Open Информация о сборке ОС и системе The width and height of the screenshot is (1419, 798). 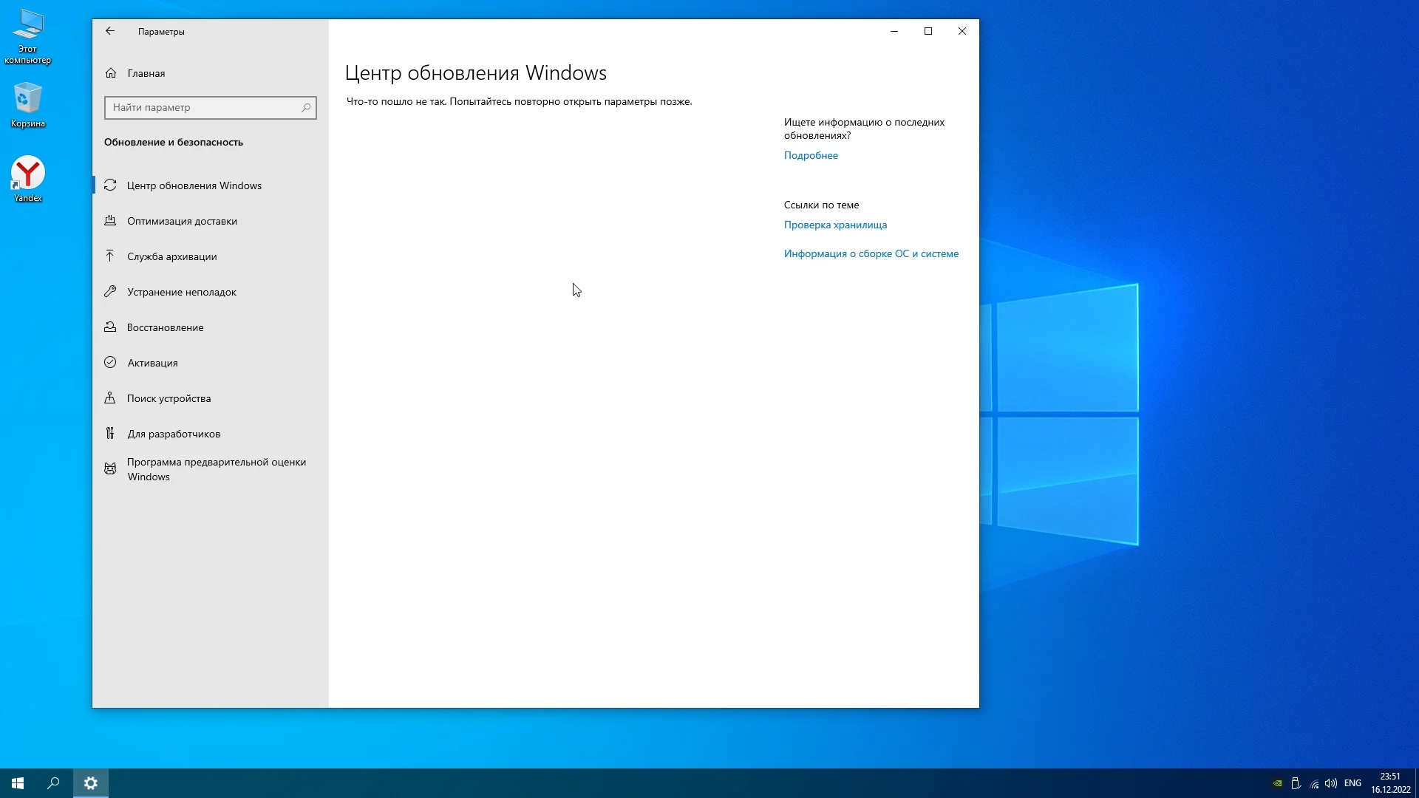pyautogui.click(x=871, y=253)
